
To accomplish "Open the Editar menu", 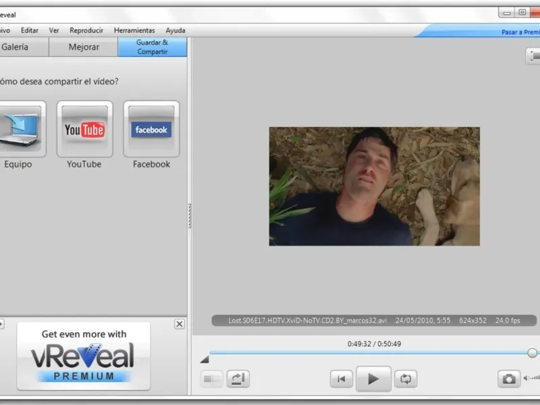I will pyautogui.click(x=30, y=30).
